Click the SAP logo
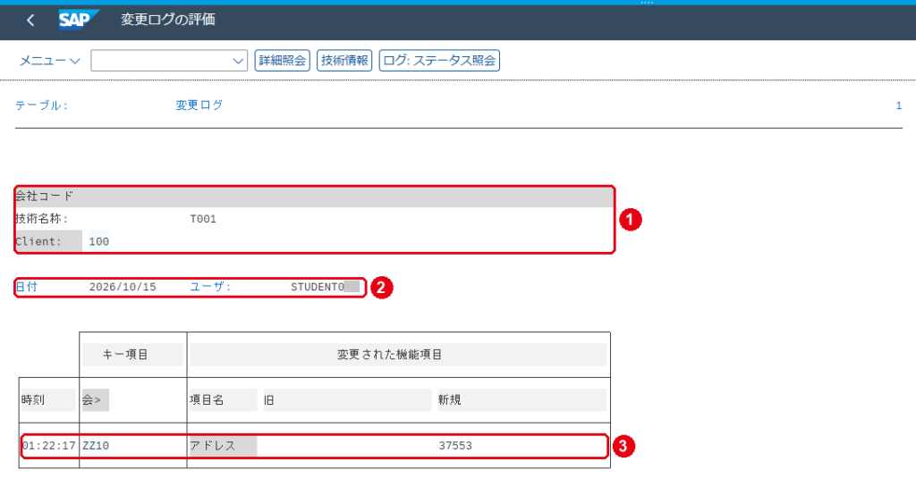916x487 pixels. click(x=79, y=20)
